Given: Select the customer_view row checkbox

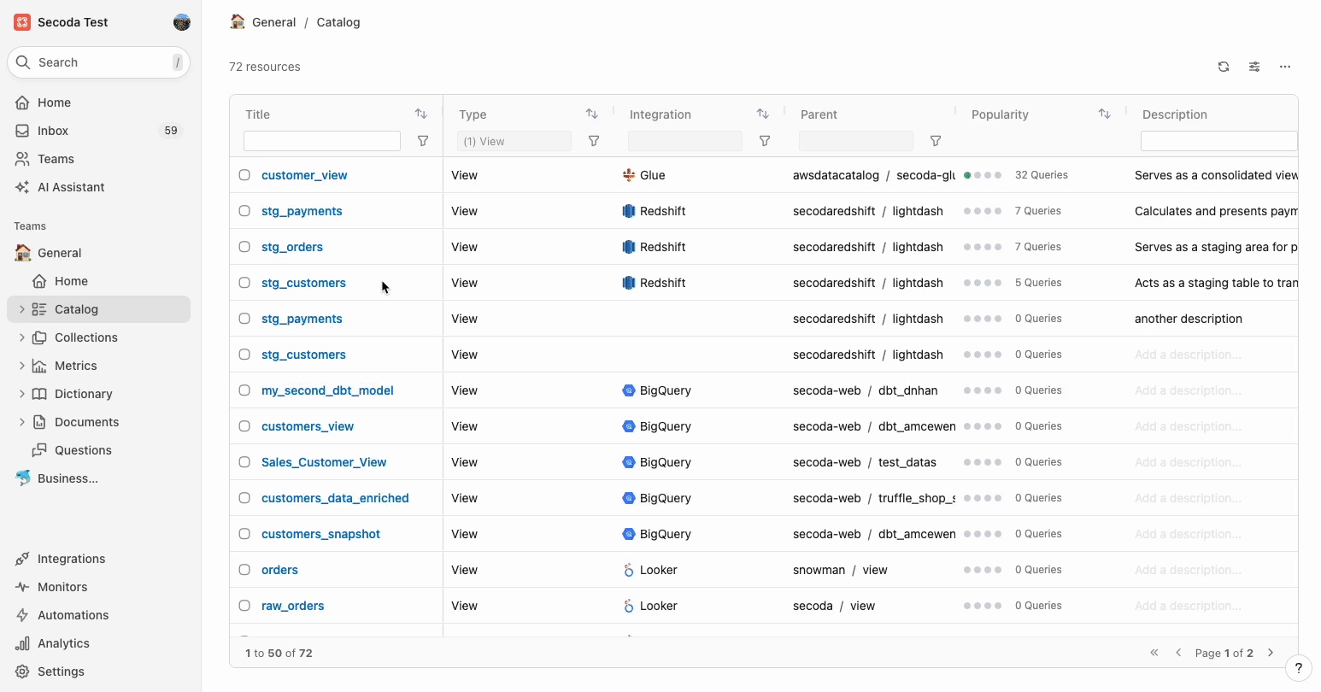Looking at the screenshot, I should coord(244,175).
